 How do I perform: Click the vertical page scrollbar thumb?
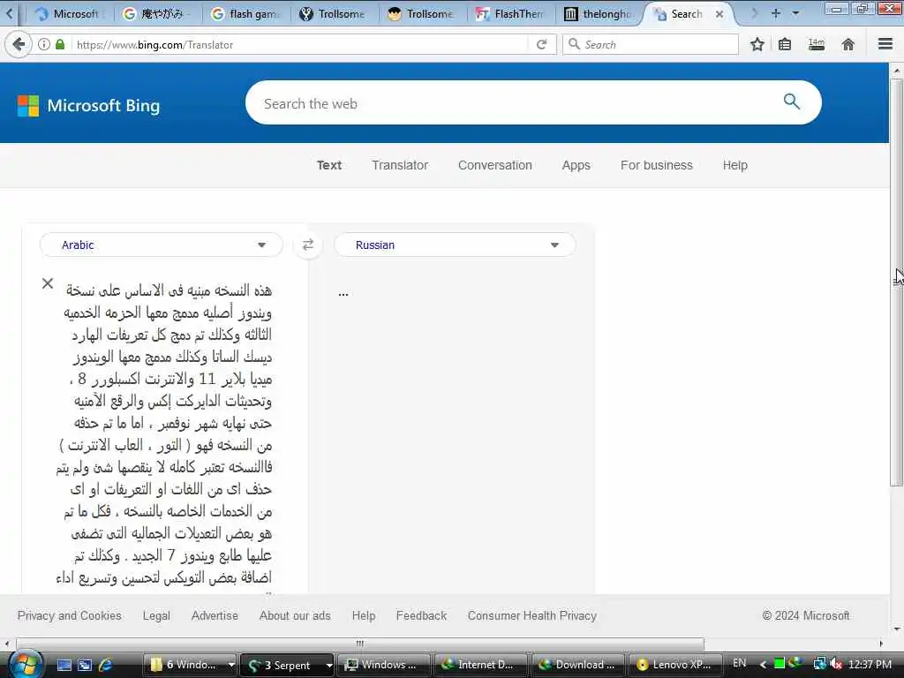pos(896,282)
